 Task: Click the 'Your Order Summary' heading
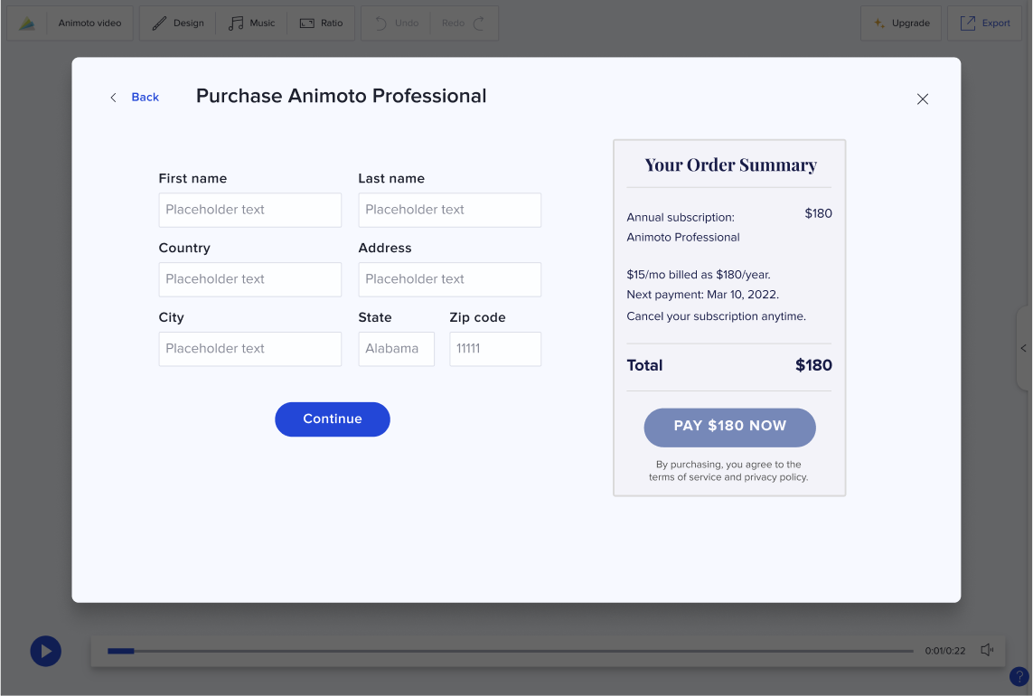(x=730, y=165)
